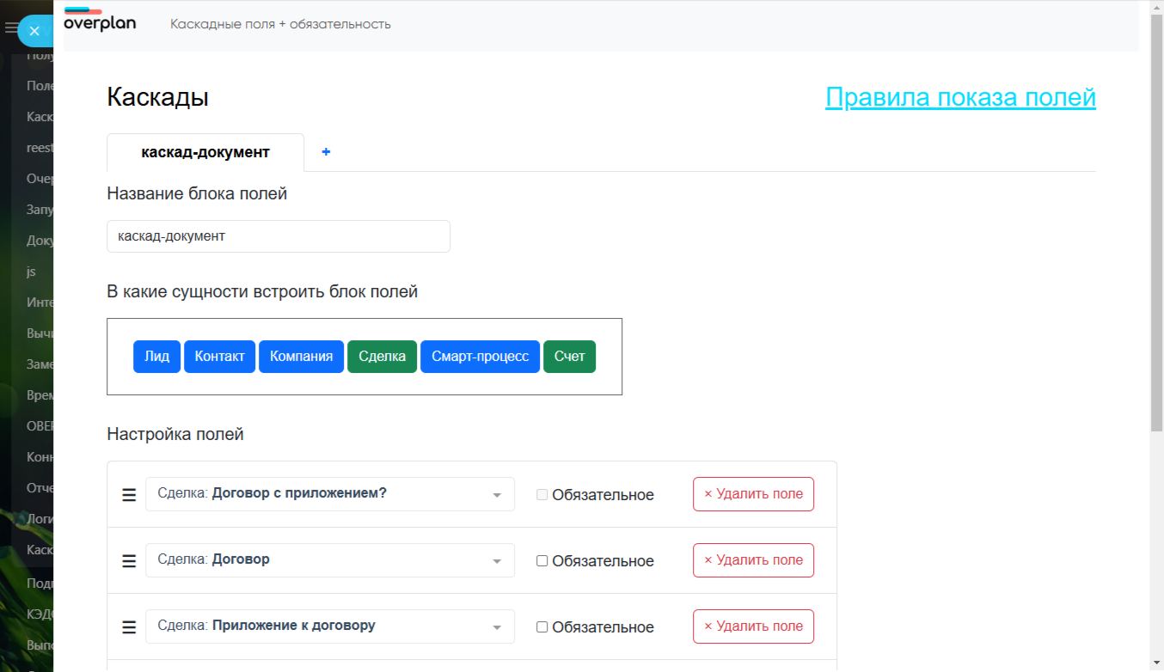Enable "Обязательное" for Приложение к договору

(x=542, y=627)
